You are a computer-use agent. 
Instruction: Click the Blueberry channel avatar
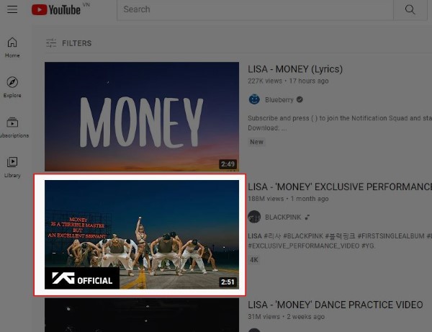pos(254,99)
